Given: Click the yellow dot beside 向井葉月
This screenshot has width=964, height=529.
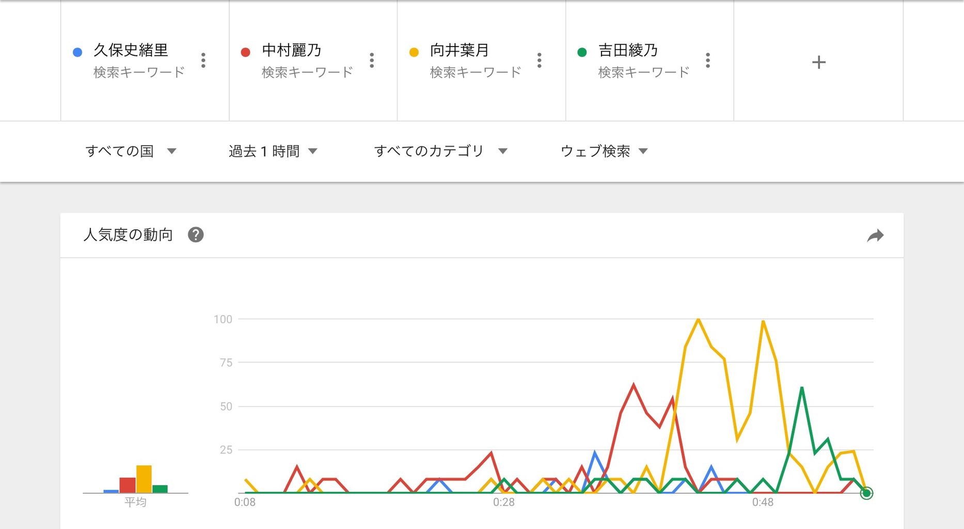Looking at the screenshot, I should click(414, 52).
